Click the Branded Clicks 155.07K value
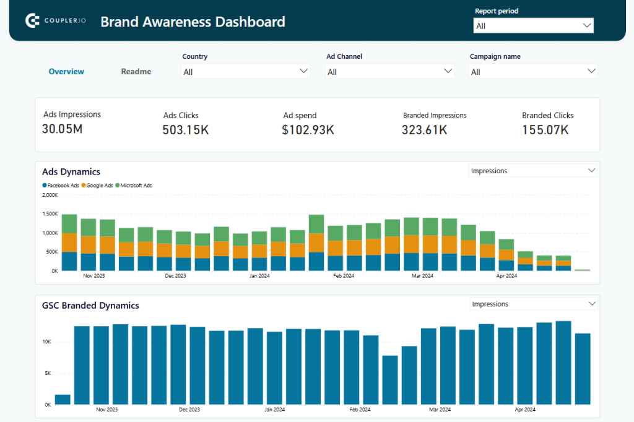This screenshot has height=422, width=634. click(545, 130)
